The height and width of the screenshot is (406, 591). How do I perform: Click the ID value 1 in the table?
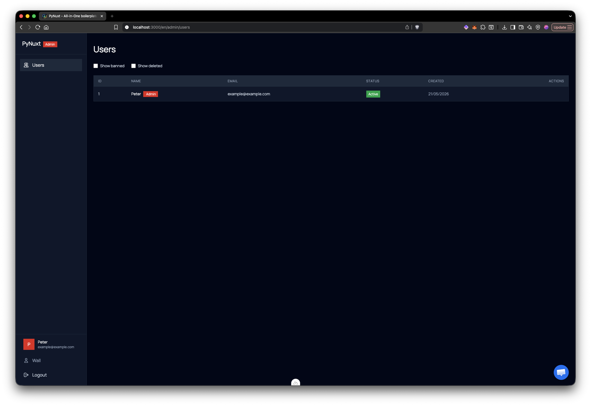99,94
